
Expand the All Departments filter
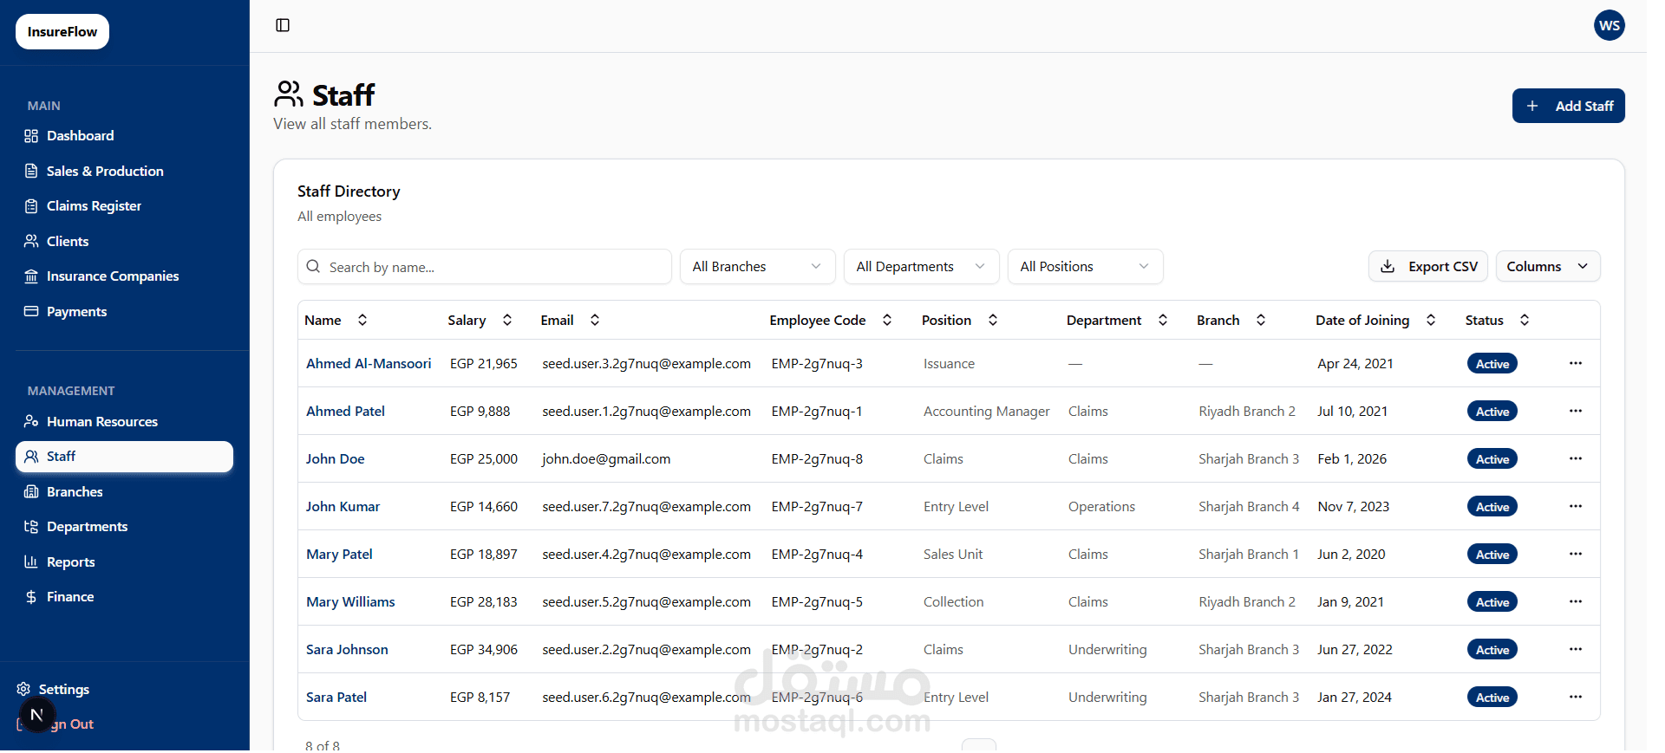[920, 267]
